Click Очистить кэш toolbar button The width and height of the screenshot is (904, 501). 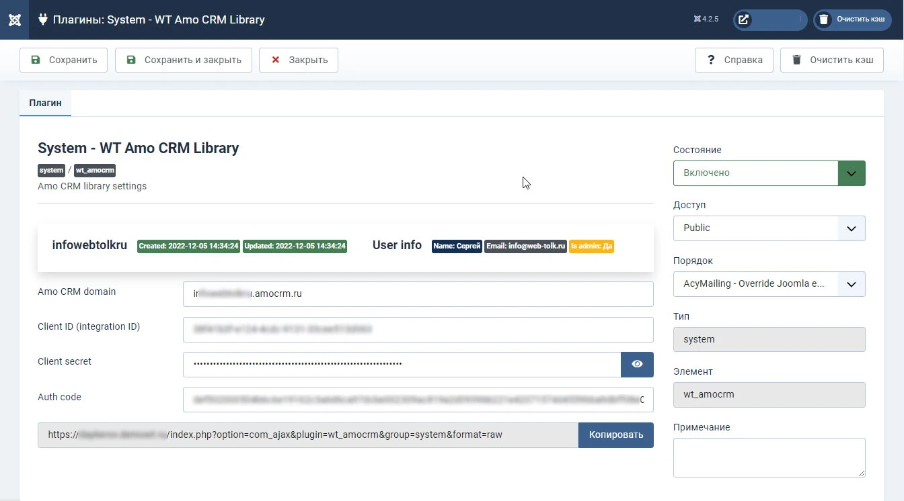(x=832, y=60)
